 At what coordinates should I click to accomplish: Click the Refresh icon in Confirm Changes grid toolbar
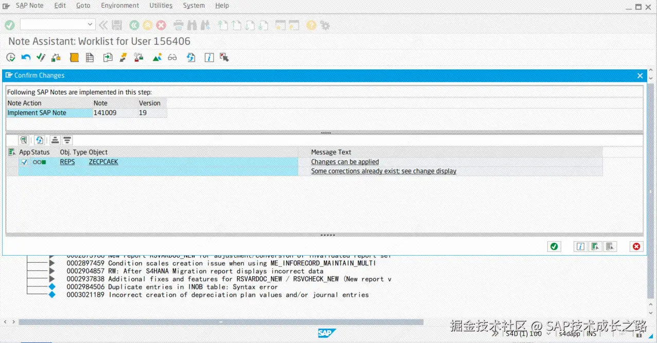point(39,140)
